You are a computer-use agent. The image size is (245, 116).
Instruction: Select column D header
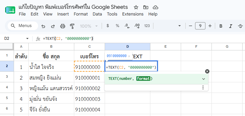(x=128, y=46)
